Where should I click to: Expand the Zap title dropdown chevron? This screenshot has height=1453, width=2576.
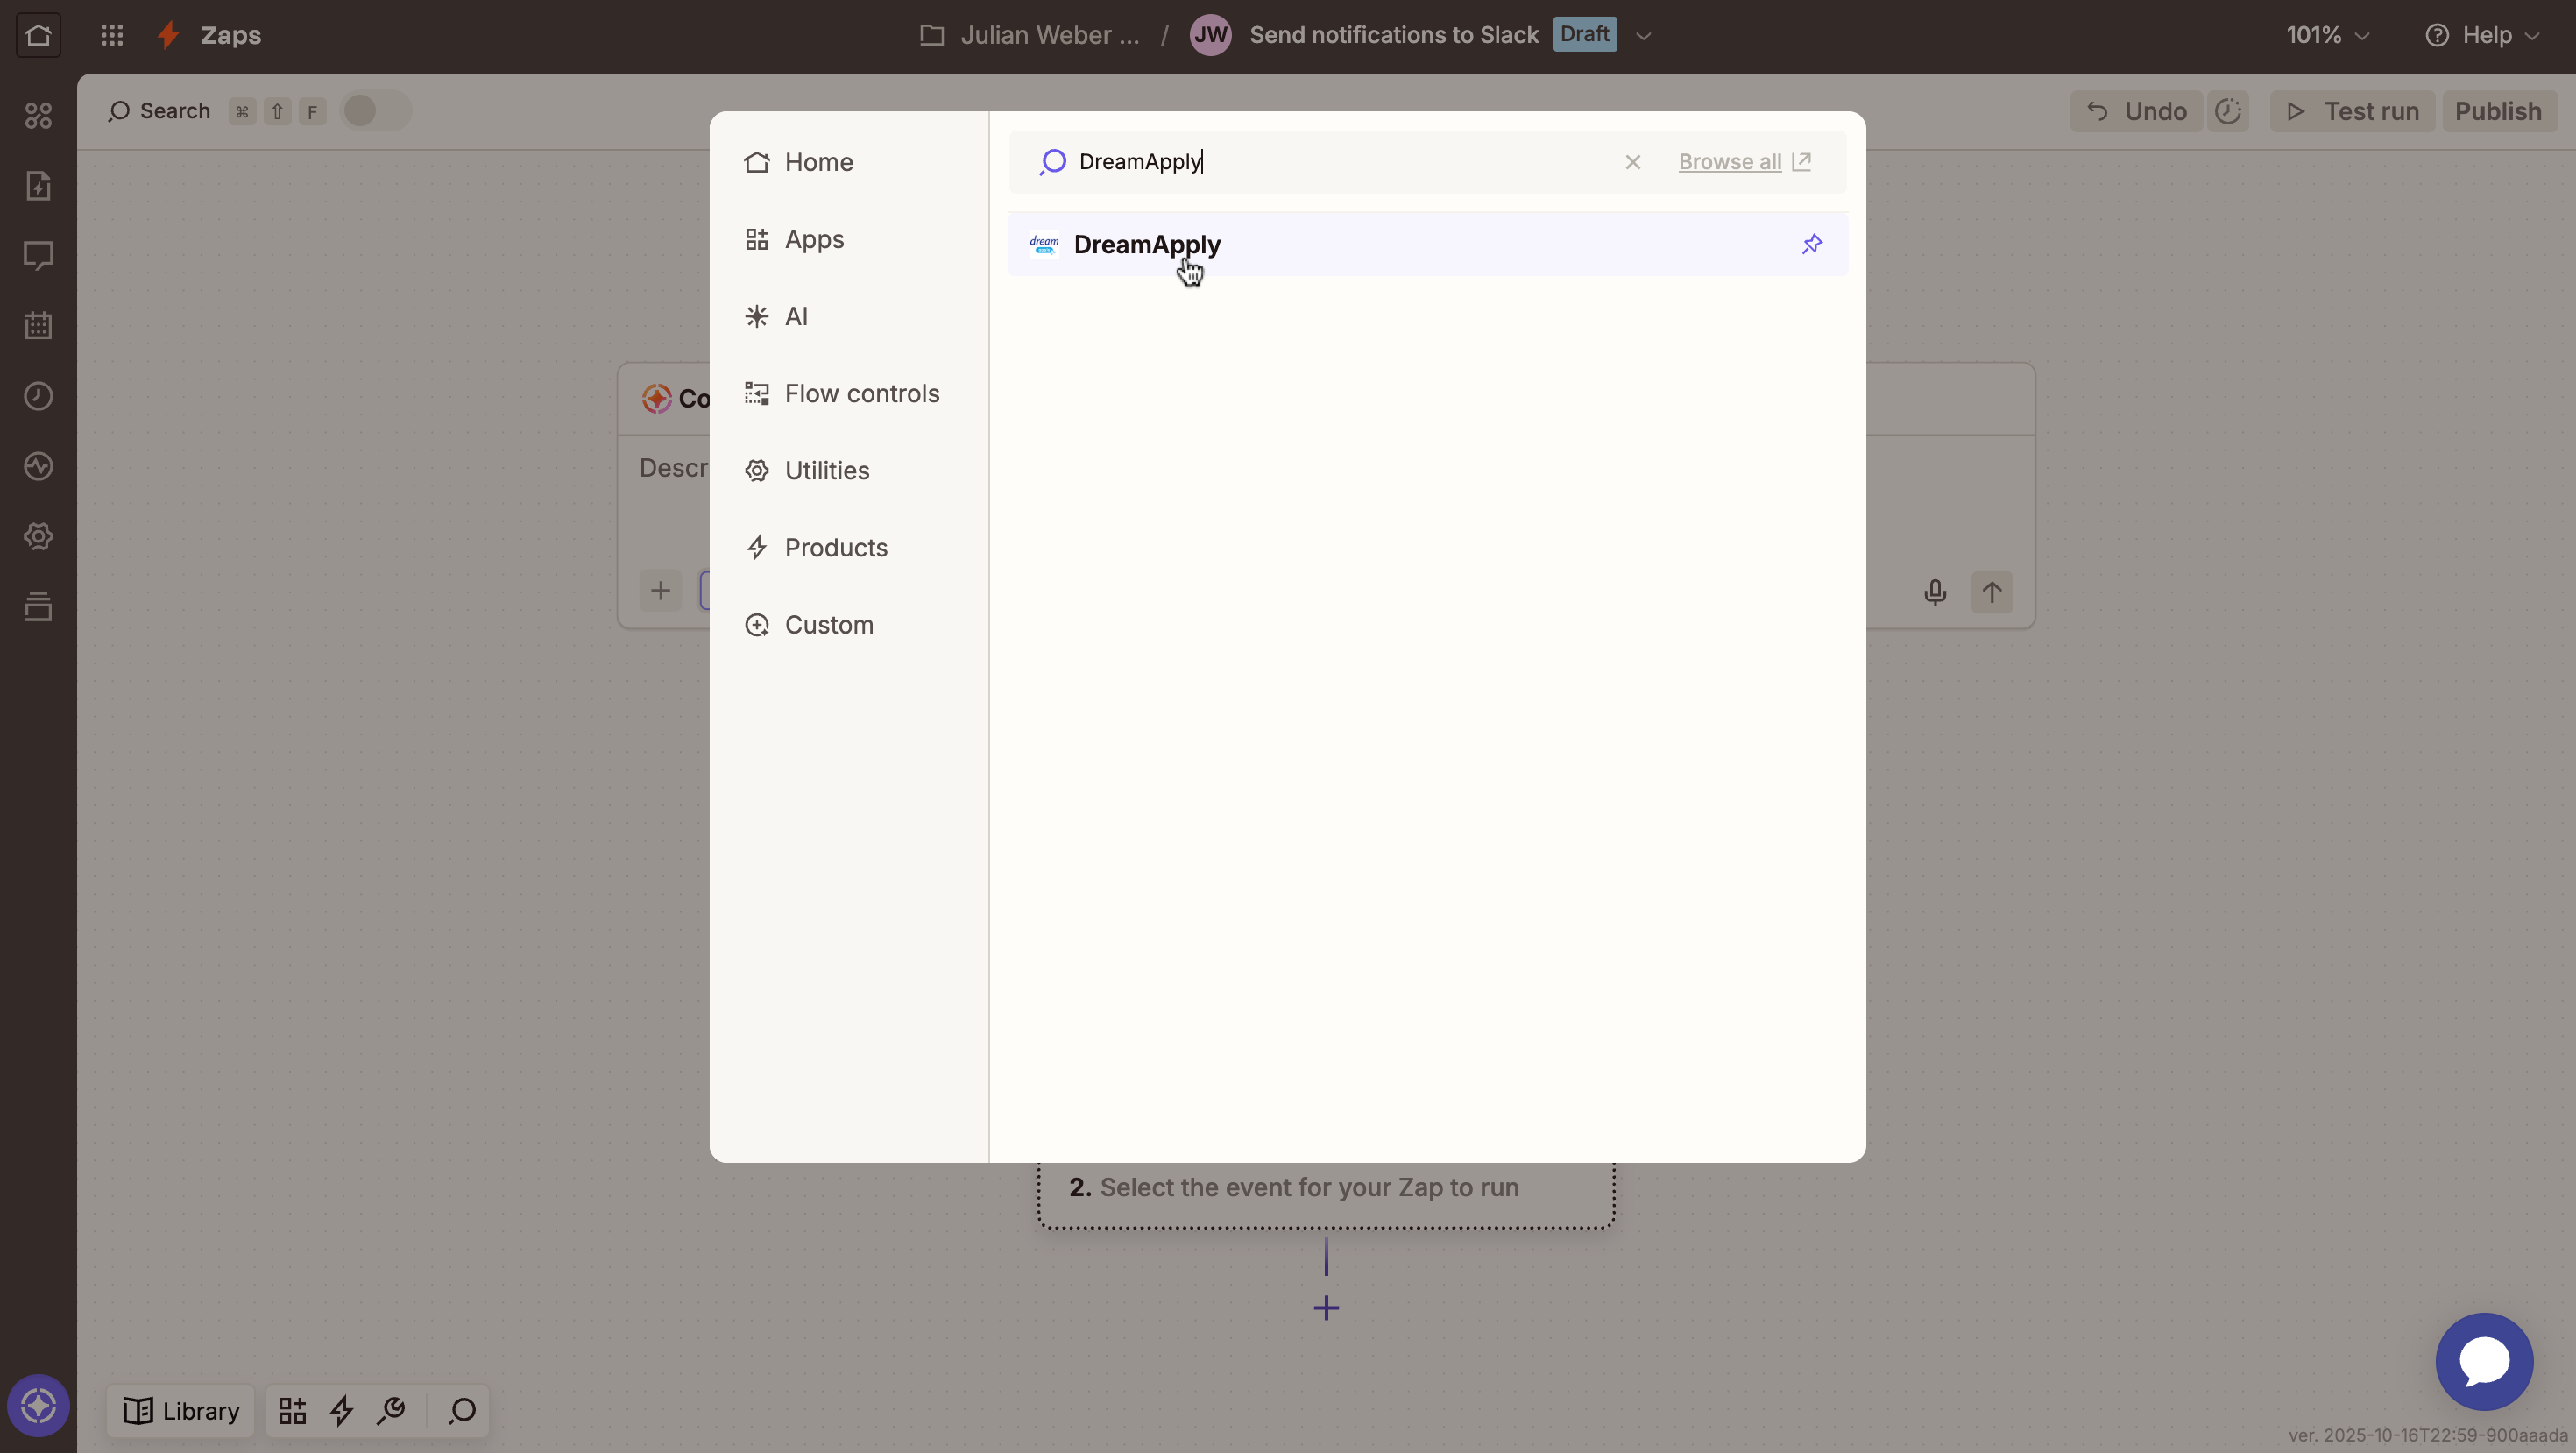[x=1643, y=36]
